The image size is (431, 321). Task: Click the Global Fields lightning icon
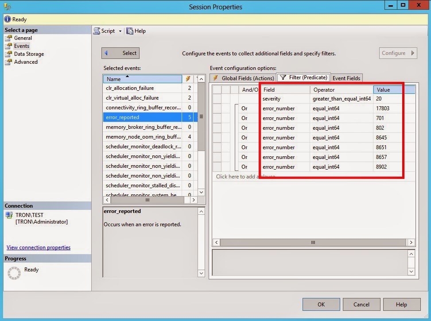[x=216, y=78]
